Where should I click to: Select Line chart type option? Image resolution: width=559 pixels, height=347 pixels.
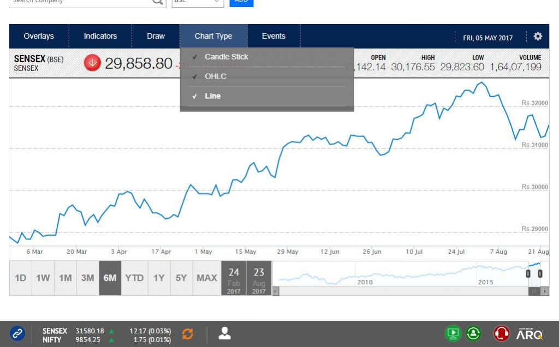coord(212,96)
